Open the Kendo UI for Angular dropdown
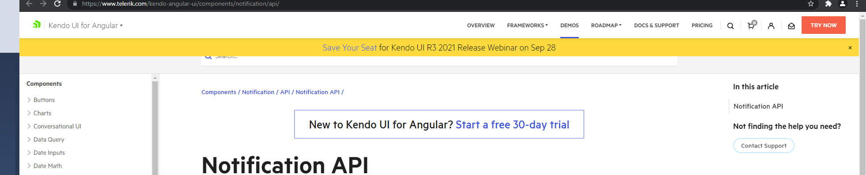This screenshot has height=175, width=866. [x=86, y=26]
